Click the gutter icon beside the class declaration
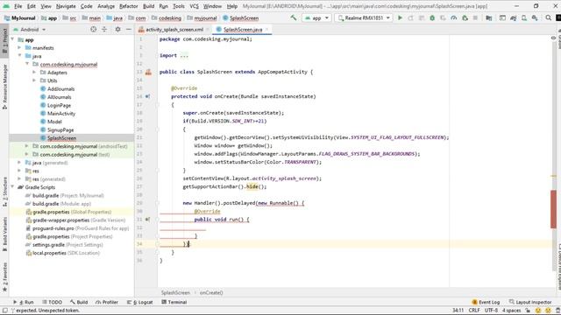The image size is (561, 315). coord(148,72)
